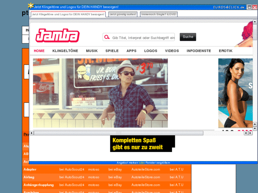Click 'Fenster vergrößern' link in popup footer
258x193 pixels.
(x=158, y=163)
